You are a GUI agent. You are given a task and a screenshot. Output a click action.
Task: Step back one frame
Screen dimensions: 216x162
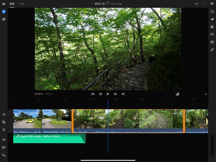pyautogui.click(x=100, y=94)
